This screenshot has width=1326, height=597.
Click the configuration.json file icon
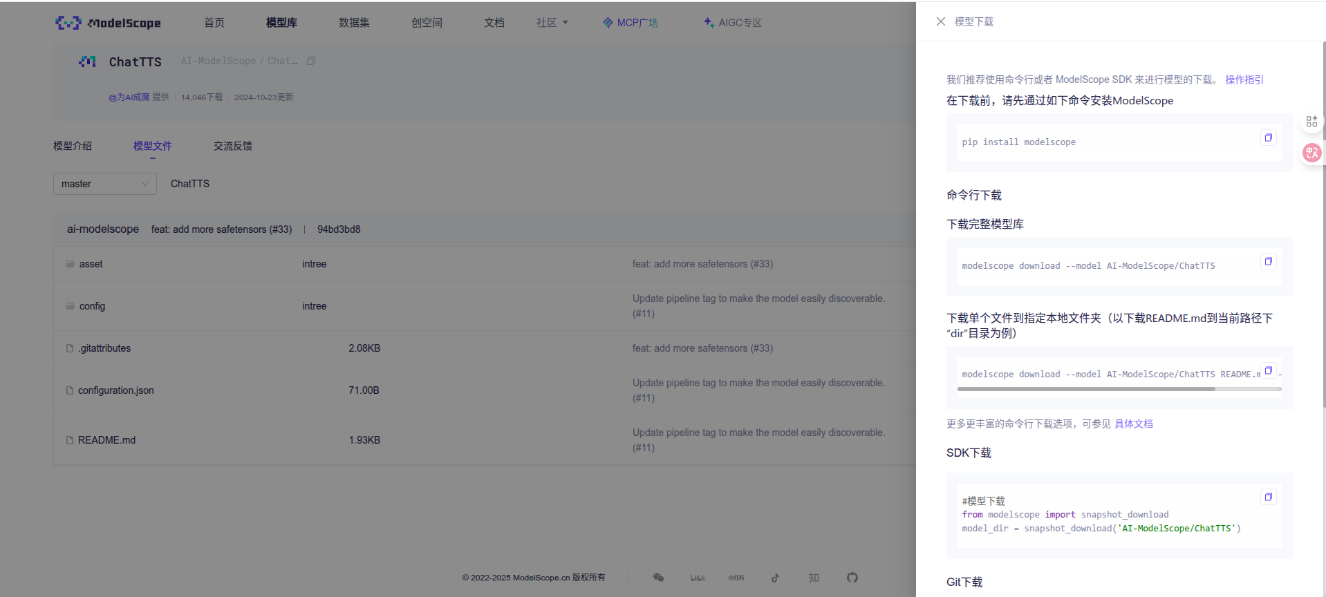click(70, 390)
